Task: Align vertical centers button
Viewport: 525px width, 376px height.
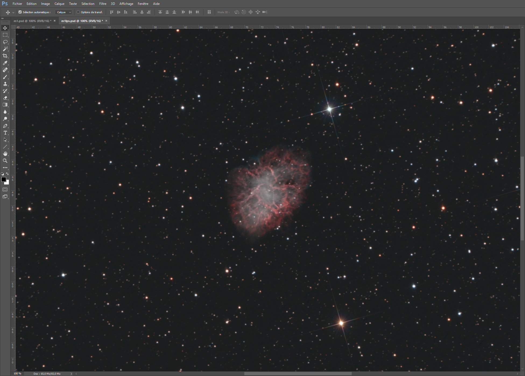Action: pos(119,12)
